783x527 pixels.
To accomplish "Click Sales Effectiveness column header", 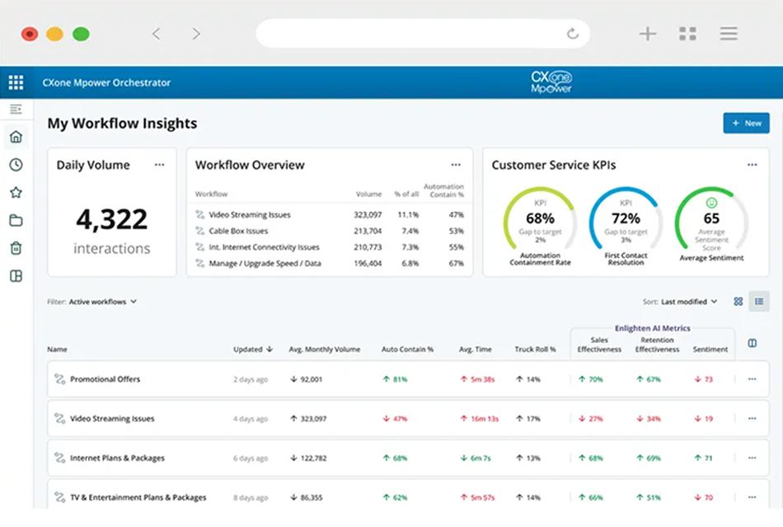I will coord(599,344).
